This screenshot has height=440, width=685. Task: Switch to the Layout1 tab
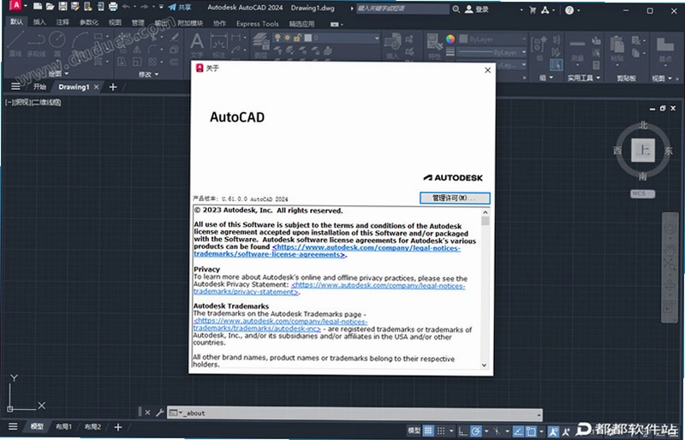tap(63, 426)
